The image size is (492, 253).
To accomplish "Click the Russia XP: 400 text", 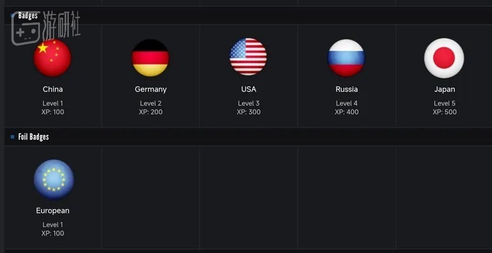I will click(x=346, y=112).
